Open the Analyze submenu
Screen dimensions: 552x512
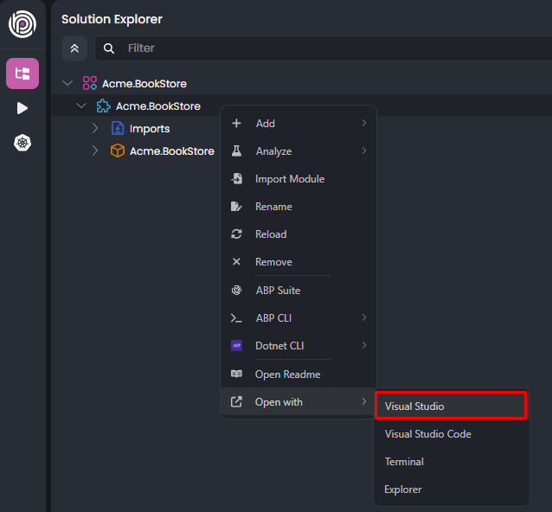point(298,151)
